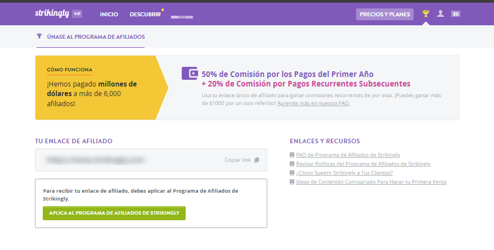The image size is (494, 250).
Task: Click the purple wallet commission icon
Action: [x=190, y=73]
